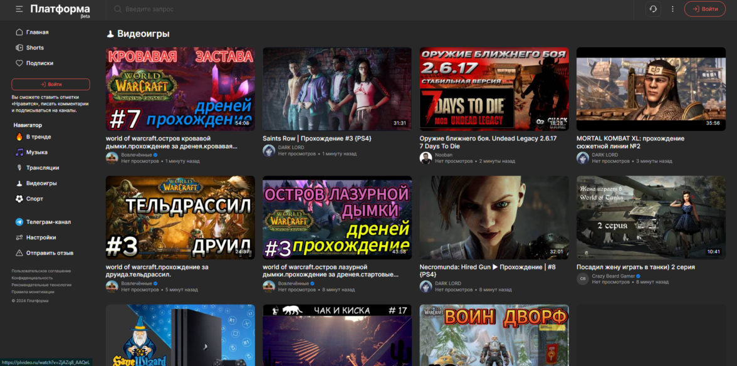This screenshot has height=366, width=737.
Task: Click DARK LORD avatar under Saints Row
Action: 268,150
